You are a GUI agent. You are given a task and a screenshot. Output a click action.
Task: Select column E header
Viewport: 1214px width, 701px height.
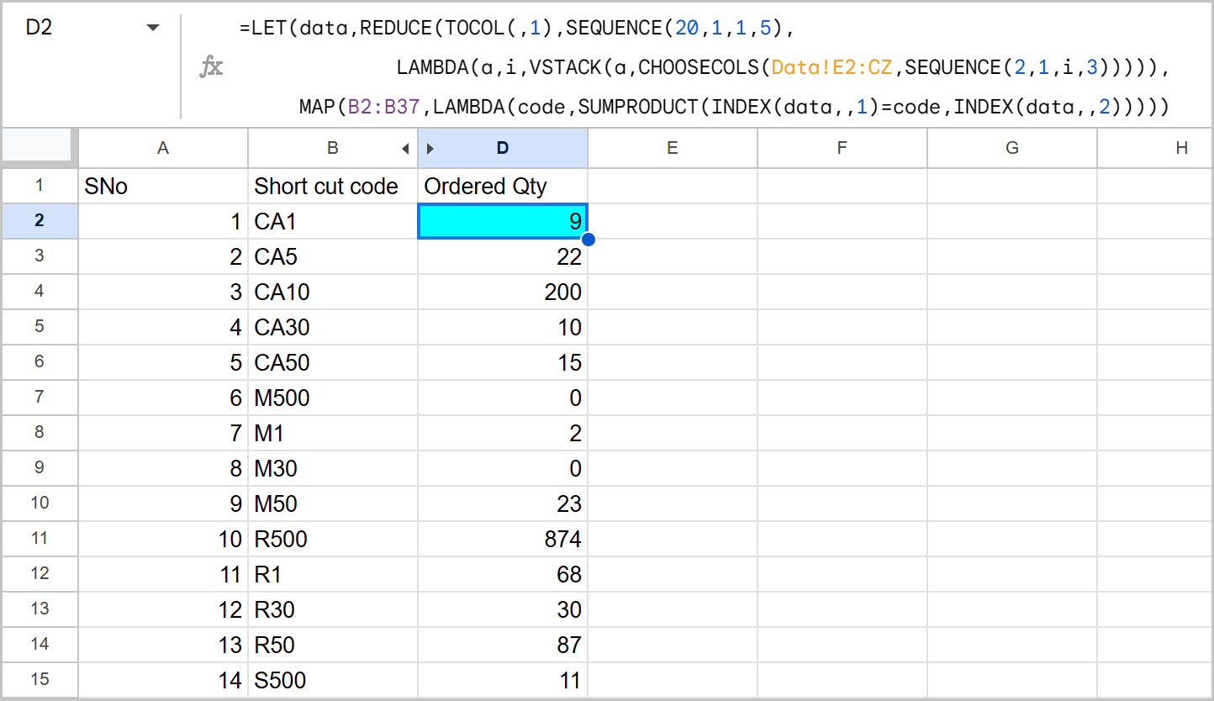click(x=673, y=148)
